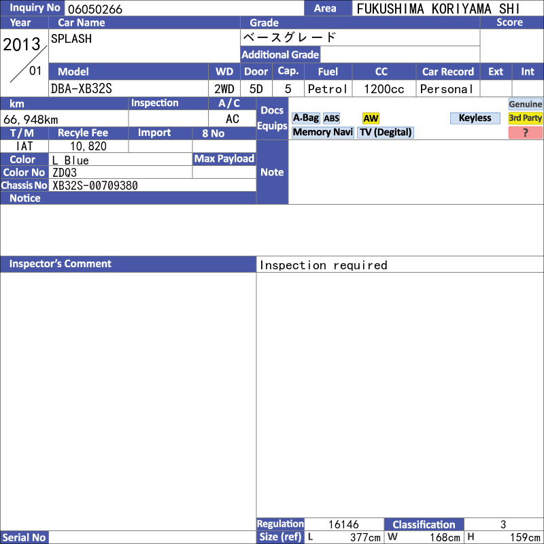Click the model code DBA-XB32S

82,88
